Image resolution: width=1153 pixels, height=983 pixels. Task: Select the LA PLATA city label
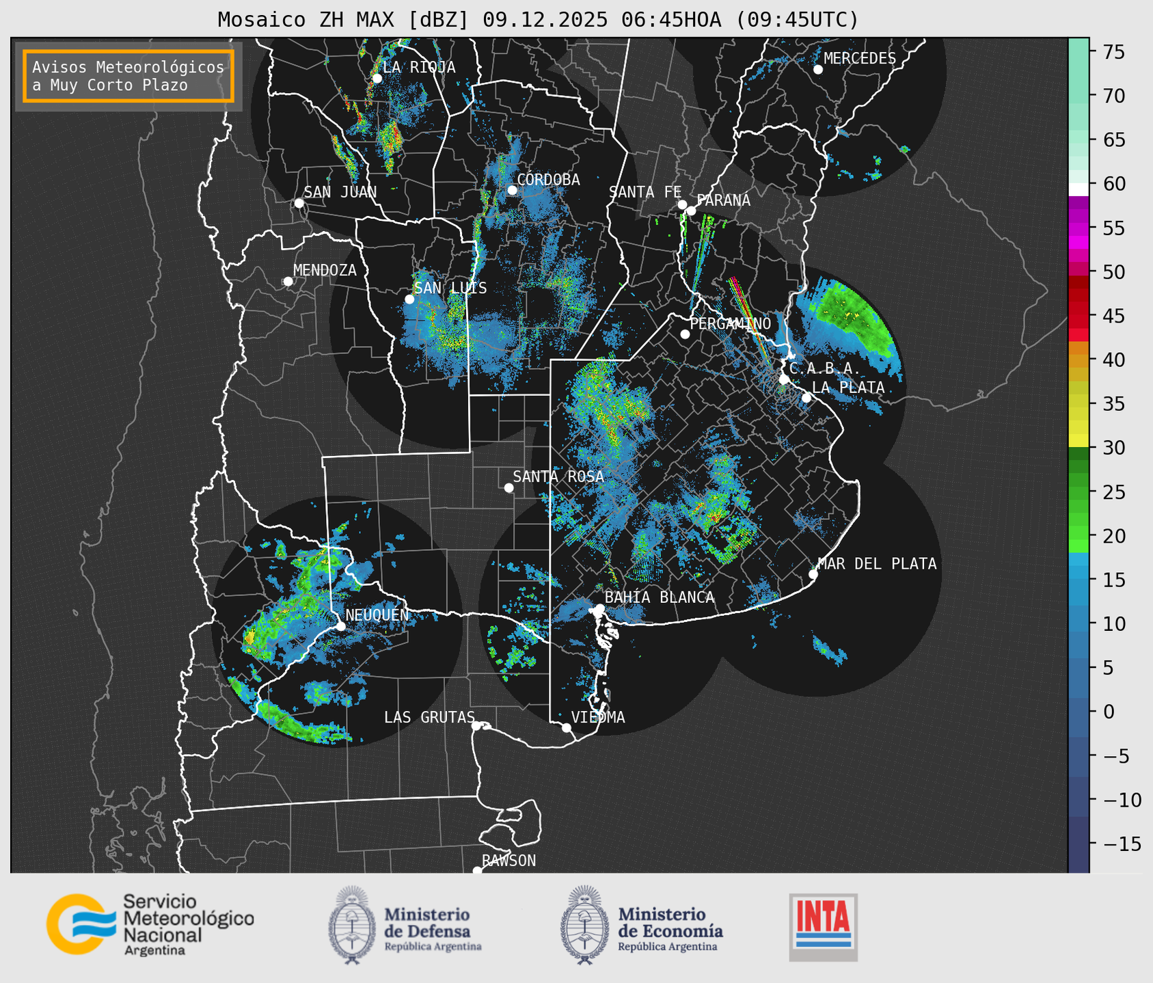pos(848,388)
